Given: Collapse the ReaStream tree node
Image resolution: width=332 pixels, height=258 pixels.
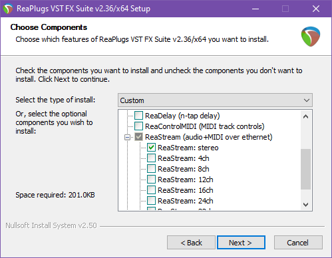Looking at the screenshot, I should [x=127, y=138].
